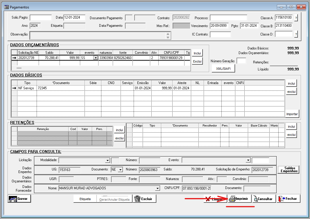This screenshot has width=310, height=219.
Task: Click the Importar button in Dados Básicos
Action: click(292, 114)
